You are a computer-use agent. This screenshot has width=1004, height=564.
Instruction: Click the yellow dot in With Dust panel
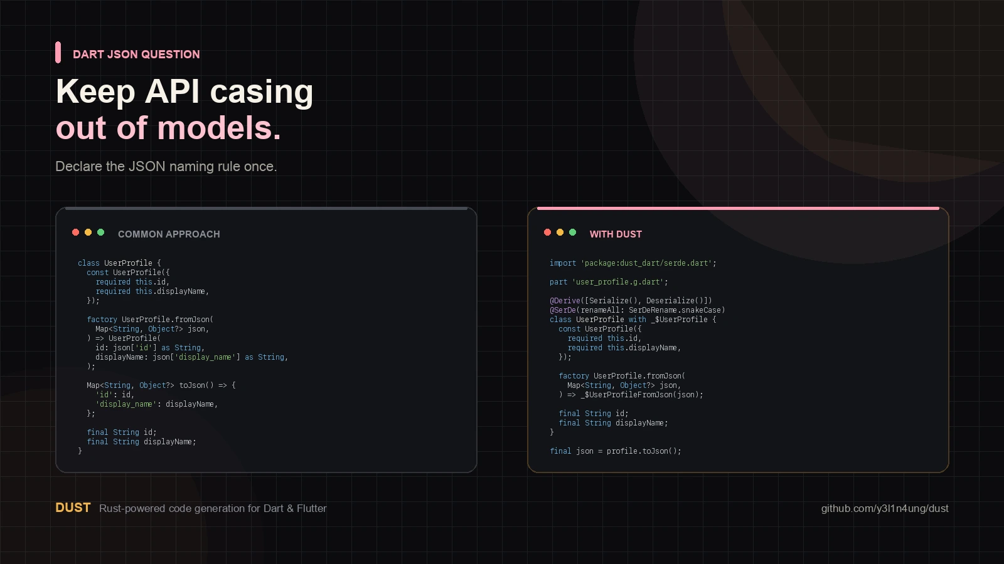coord(560,232)
